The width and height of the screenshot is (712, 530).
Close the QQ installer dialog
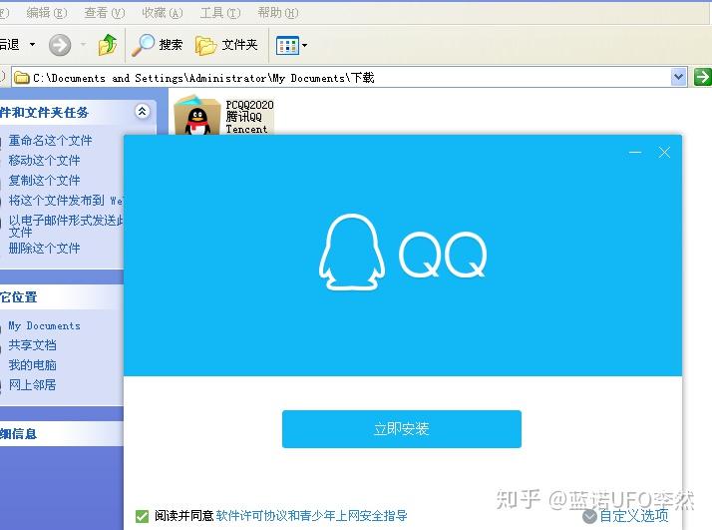(664, 153)
